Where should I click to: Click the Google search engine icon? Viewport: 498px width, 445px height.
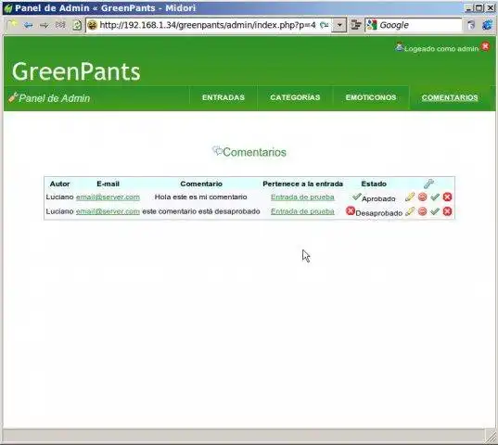click(x=372, y=25)
